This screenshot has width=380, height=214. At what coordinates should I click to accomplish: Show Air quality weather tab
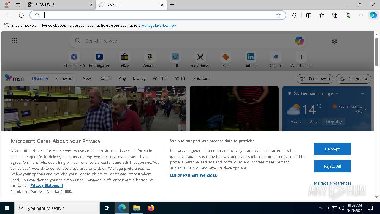coord(334,122)
